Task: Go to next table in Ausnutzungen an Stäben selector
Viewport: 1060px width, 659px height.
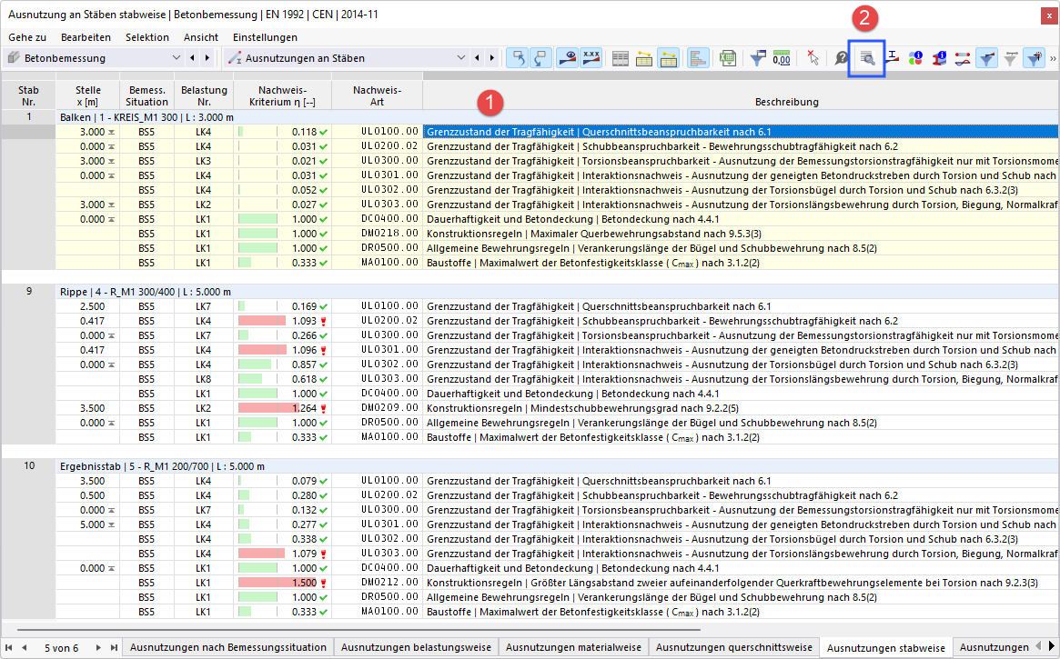Action: pos(492,58)
